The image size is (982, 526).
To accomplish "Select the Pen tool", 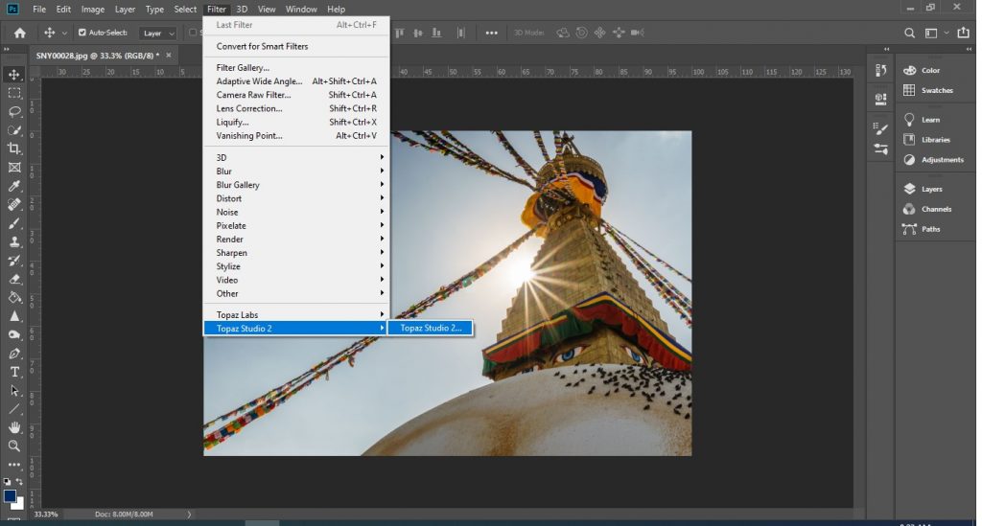I will point(13,354).
